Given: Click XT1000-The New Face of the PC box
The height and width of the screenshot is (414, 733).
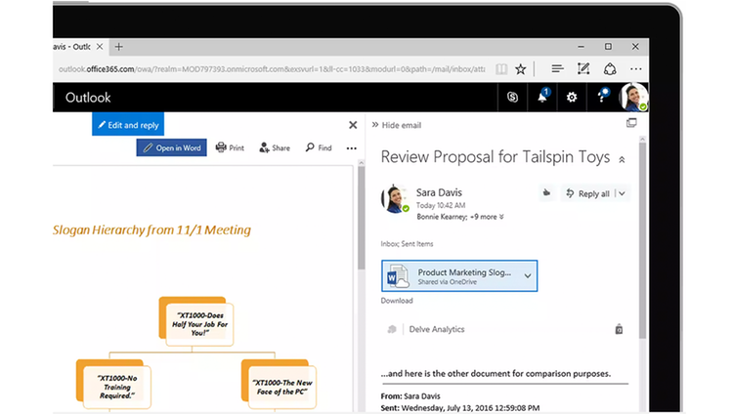Looking at the screenshot, I should coord(280,384).
